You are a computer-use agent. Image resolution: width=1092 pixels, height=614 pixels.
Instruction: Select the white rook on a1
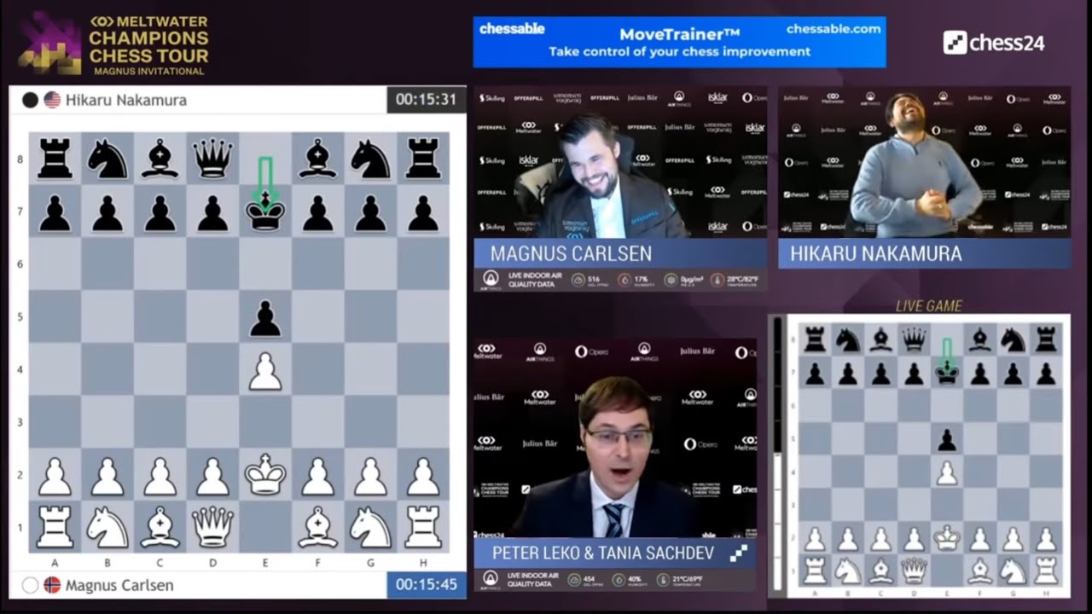(55, 529)
